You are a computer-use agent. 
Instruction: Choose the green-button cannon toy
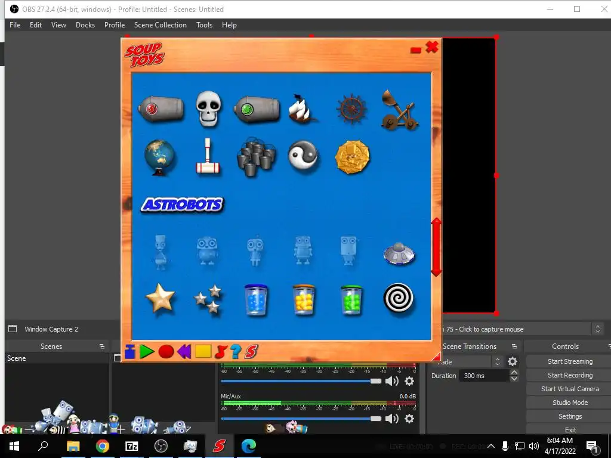[257, 109]
